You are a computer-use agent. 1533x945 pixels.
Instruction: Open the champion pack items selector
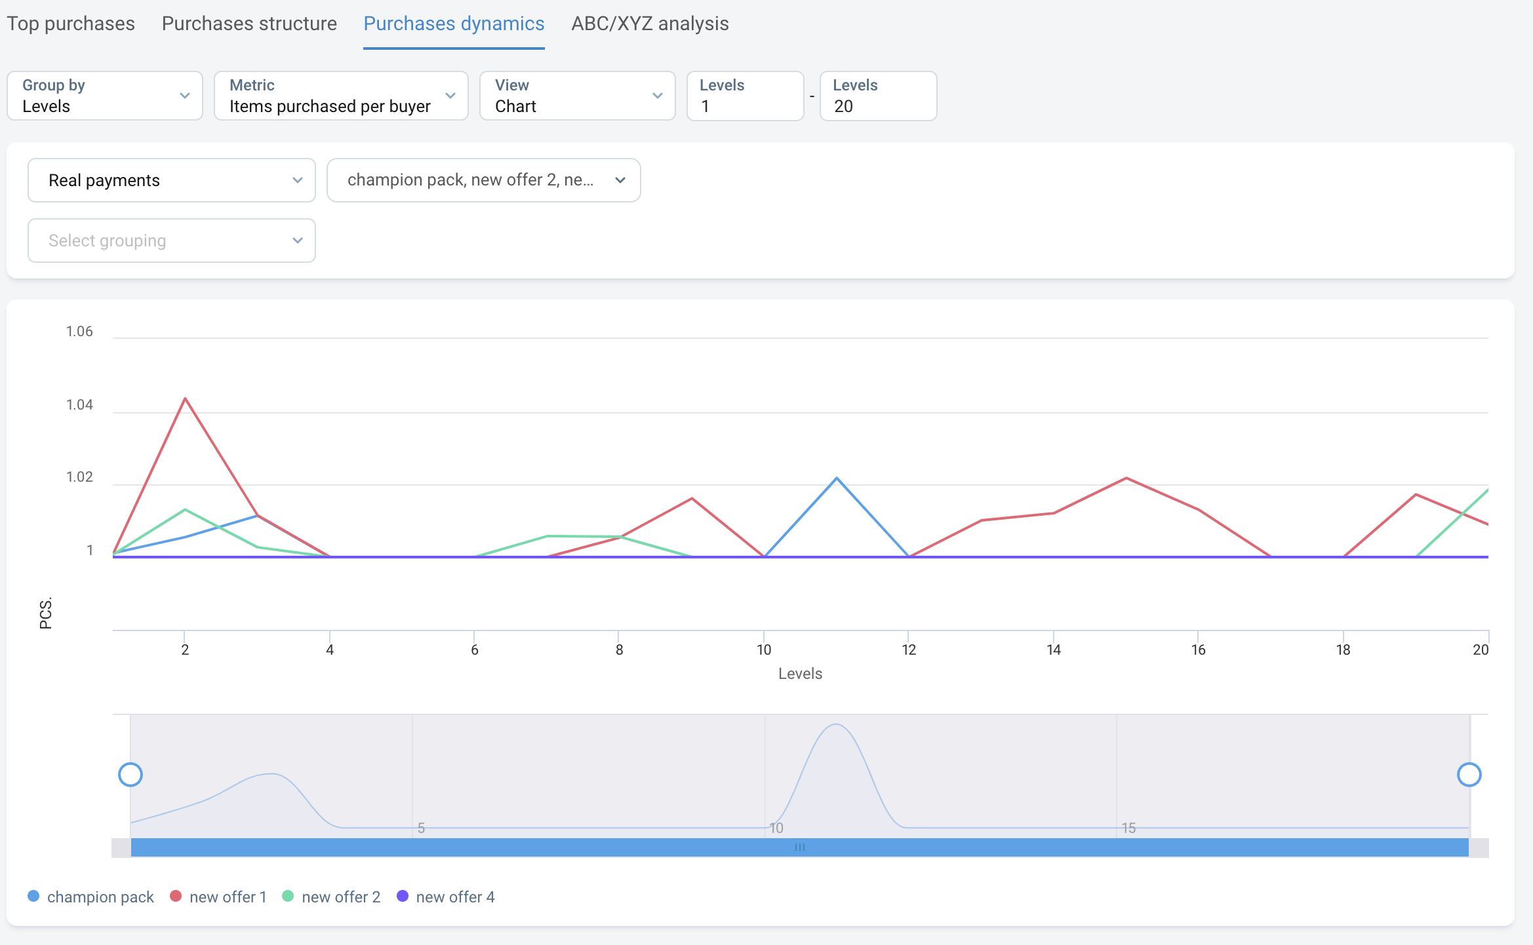tap(483, 180)
